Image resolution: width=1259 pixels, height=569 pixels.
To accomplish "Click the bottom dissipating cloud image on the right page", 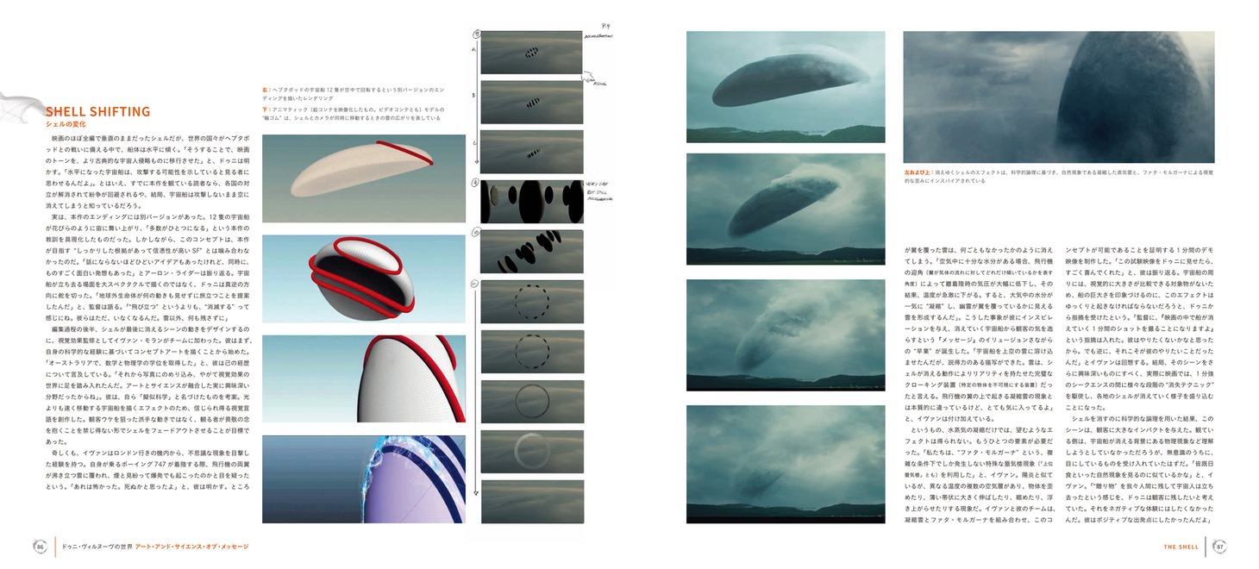I will click(785, 464).
